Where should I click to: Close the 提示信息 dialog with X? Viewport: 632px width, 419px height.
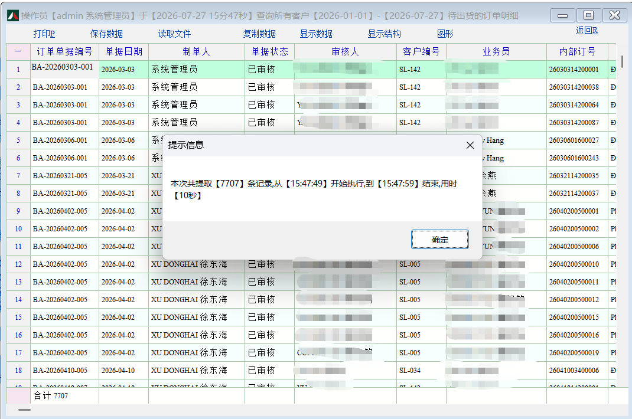pyautogui.click(x=470, y=145)
